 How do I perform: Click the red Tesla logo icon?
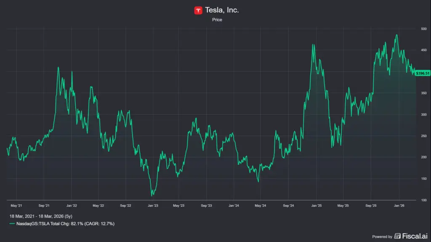tap(198, 11)
